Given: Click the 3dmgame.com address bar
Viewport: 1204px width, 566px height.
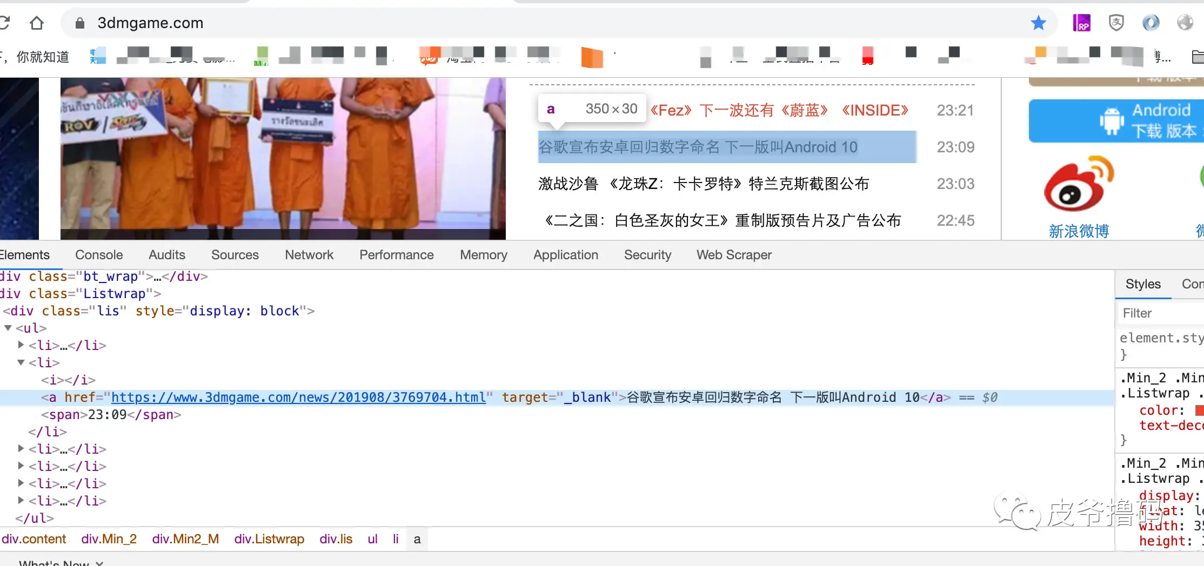Looking at the screenshot, I should [559, 23].
